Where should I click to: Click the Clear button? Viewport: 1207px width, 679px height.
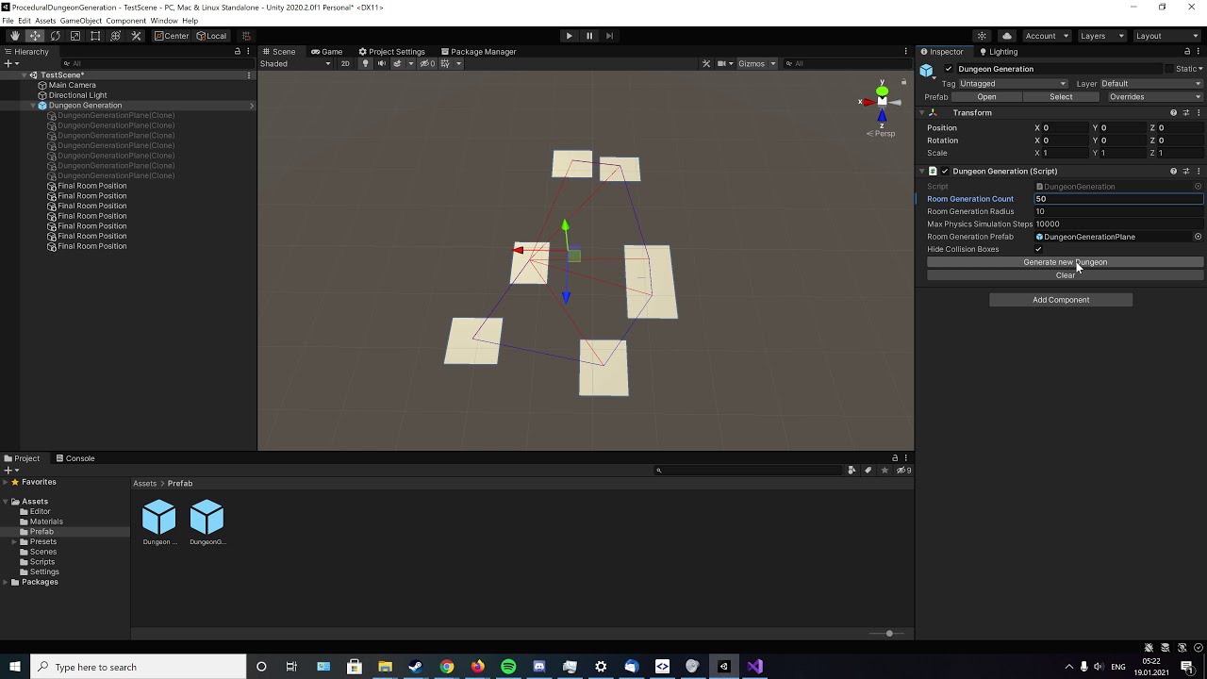[x=1066, y=275]
